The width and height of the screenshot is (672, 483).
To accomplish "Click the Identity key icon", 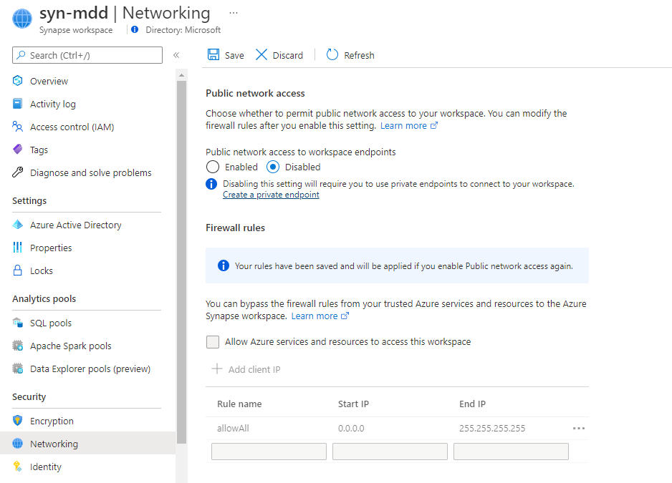I will coord(18,467).
